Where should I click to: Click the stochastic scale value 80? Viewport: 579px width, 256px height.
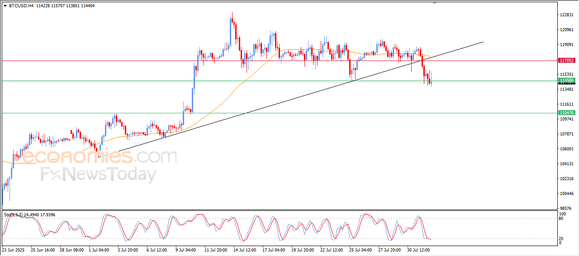[562, 219]
